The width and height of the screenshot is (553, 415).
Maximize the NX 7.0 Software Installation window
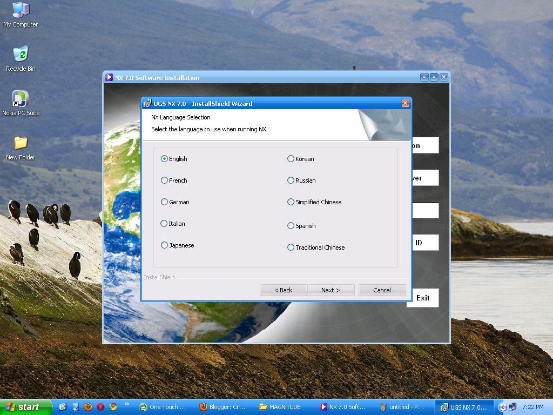tap(434, 77)
